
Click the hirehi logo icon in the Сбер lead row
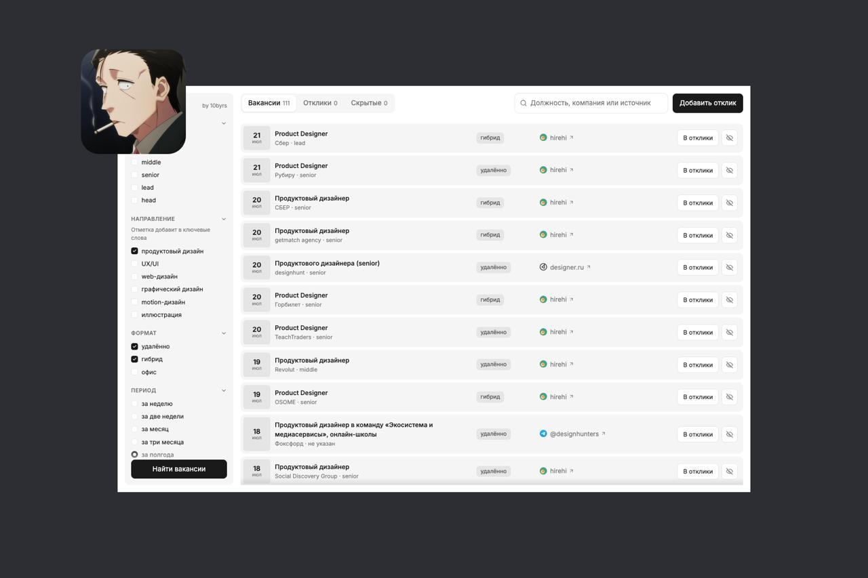coord(543,138)
